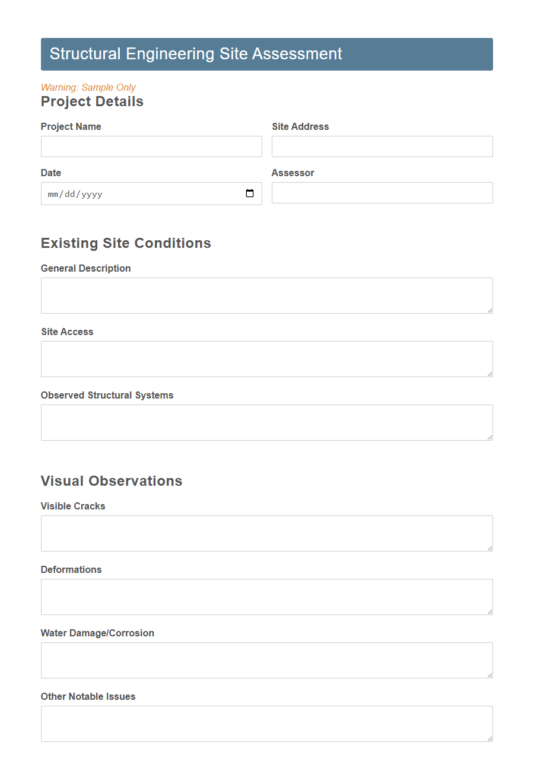Viewport: 534px width, 771px height.
Task: Click inside the Deformations text area
Action: point(266,596)
